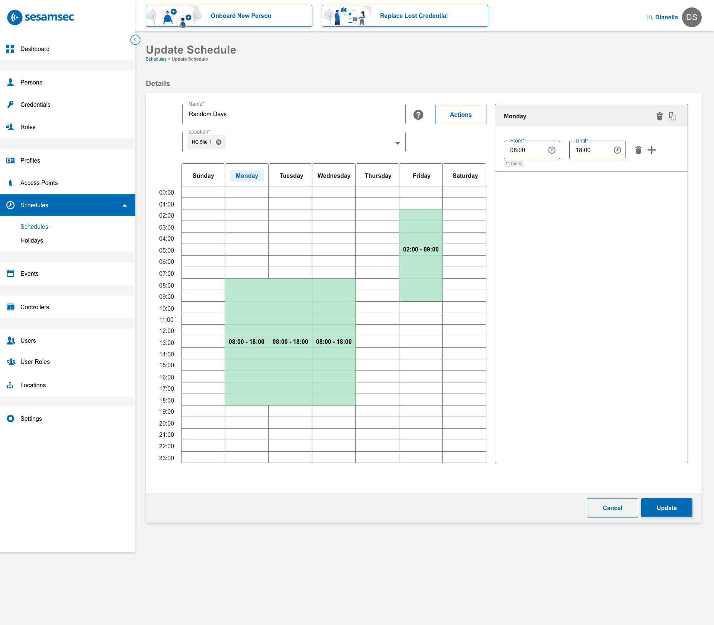The width and height of the screenshot is (714, 625).
Task: Remove the 08:00-18:00 time slot trash icon
Action: coord(638,150)
